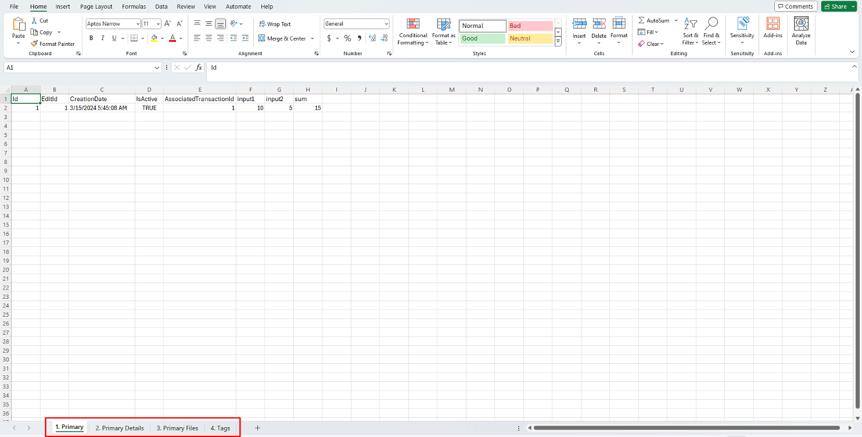Open the font name dropdown
This screenshot has height=437, width=862.
tap(138, 24)
